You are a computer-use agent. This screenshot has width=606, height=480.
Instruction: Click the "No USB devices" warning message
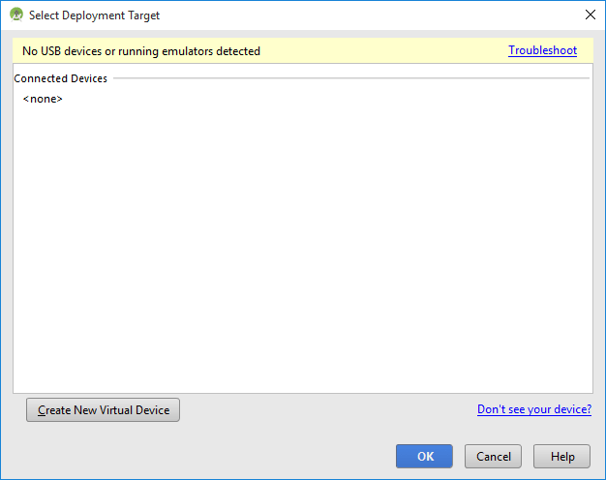(141, 51)
